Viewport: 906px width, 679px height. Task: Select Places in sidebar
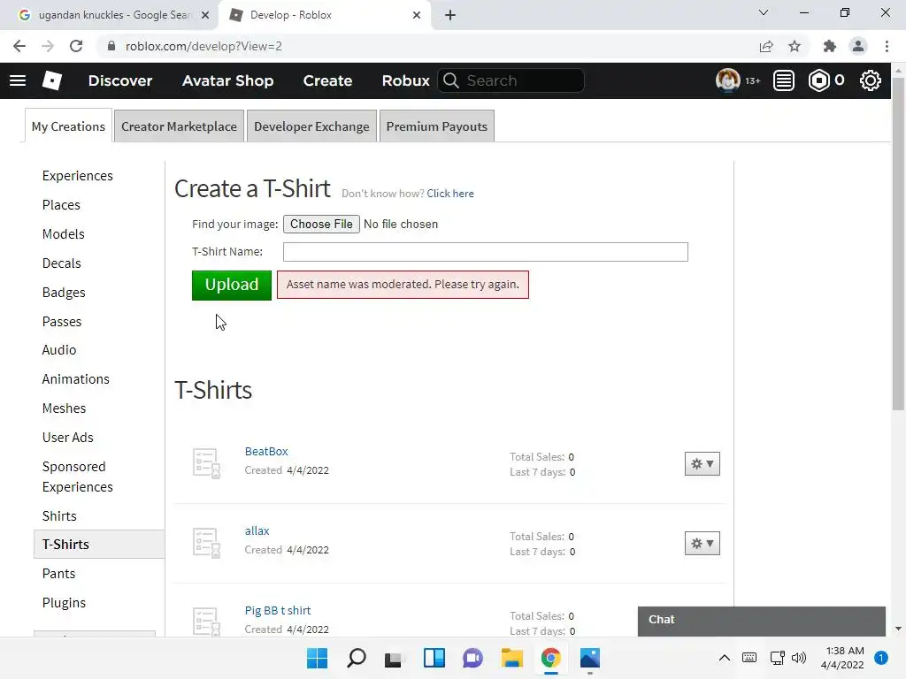(61, 205)
